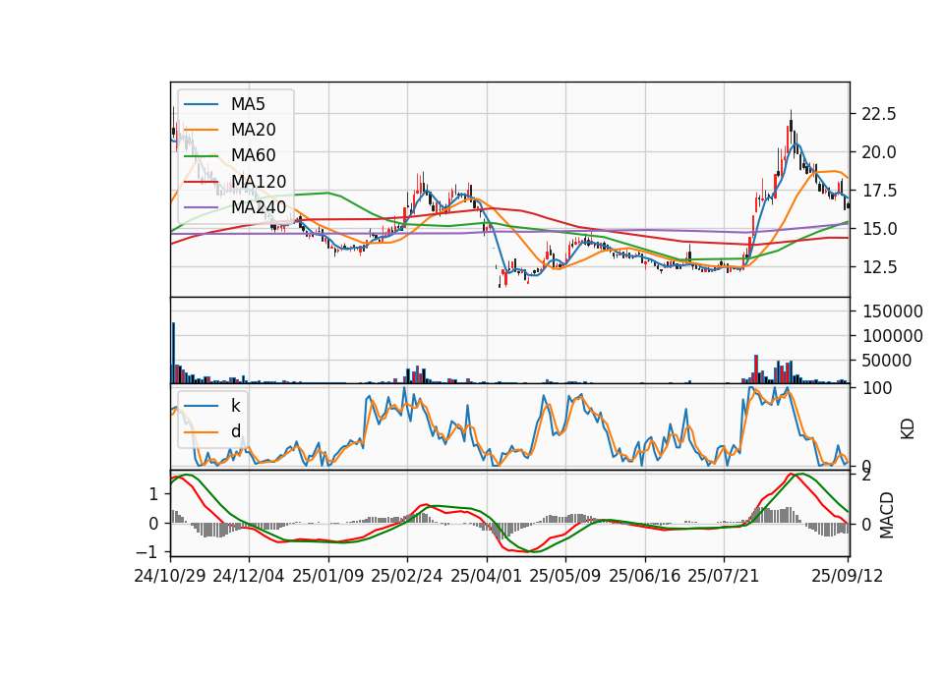Click the 20.0 price axis tick
Screen dimensions: 944x678
point(879,152)
